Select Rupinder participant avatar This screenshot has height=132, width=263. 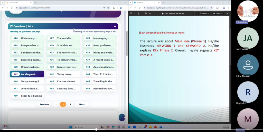point(248,92)
